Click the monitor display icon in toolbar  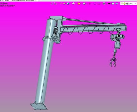[104, 4]
